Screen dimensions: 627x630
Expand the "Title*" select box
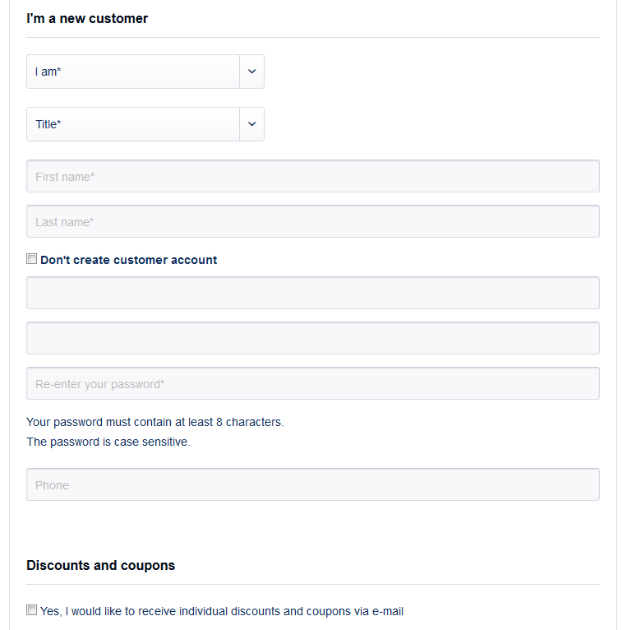click(x=145, y=124)
